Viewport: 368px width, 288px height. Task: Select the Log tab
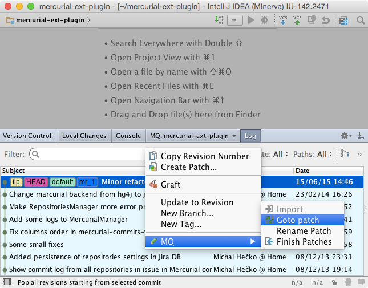(x=250, y=136)
